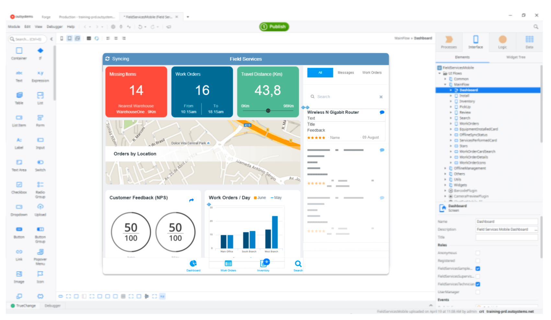The image size is (551, 320).
Task: Tick the Registered role checkbox
Action: (x=478, y=261)
